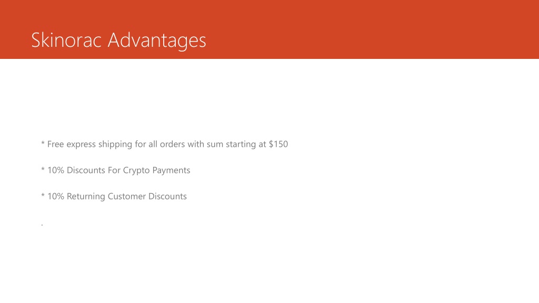
Task: Click the asterisk before Returning Customer line
Action: 43,195
